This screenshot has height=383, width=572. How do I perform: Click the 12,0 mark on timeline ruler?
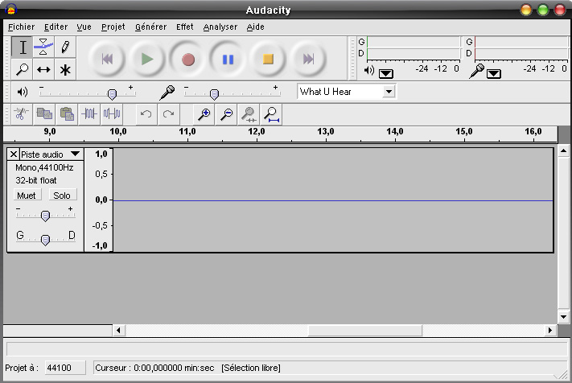click(x=257, y=132)
